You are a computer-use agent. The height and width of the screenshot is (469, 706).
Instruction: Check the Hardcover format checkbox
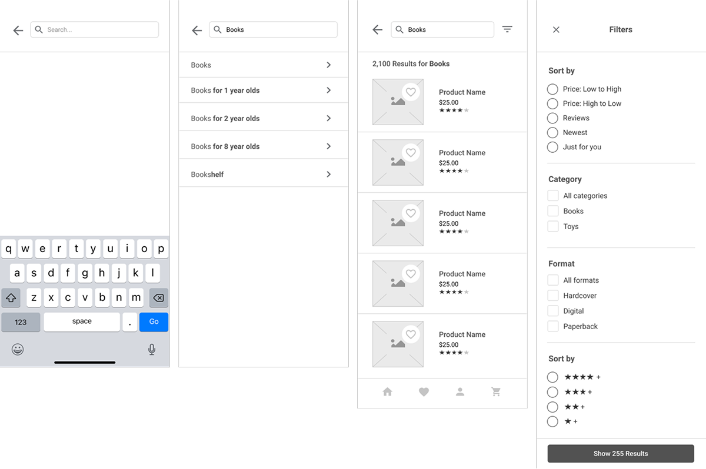[x=553, y=296]
